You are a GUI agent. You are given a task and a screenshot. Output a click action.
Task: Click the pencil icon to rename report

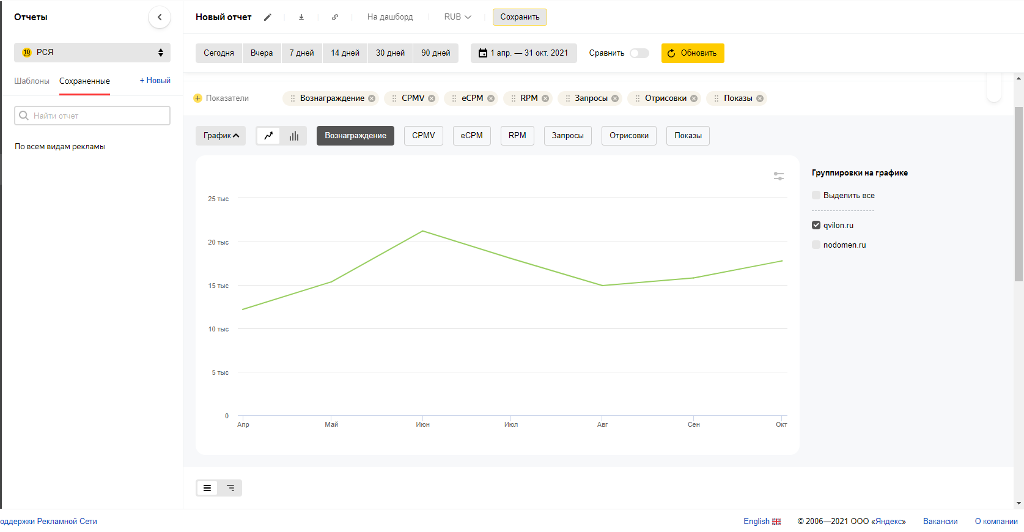coord(268,17)
